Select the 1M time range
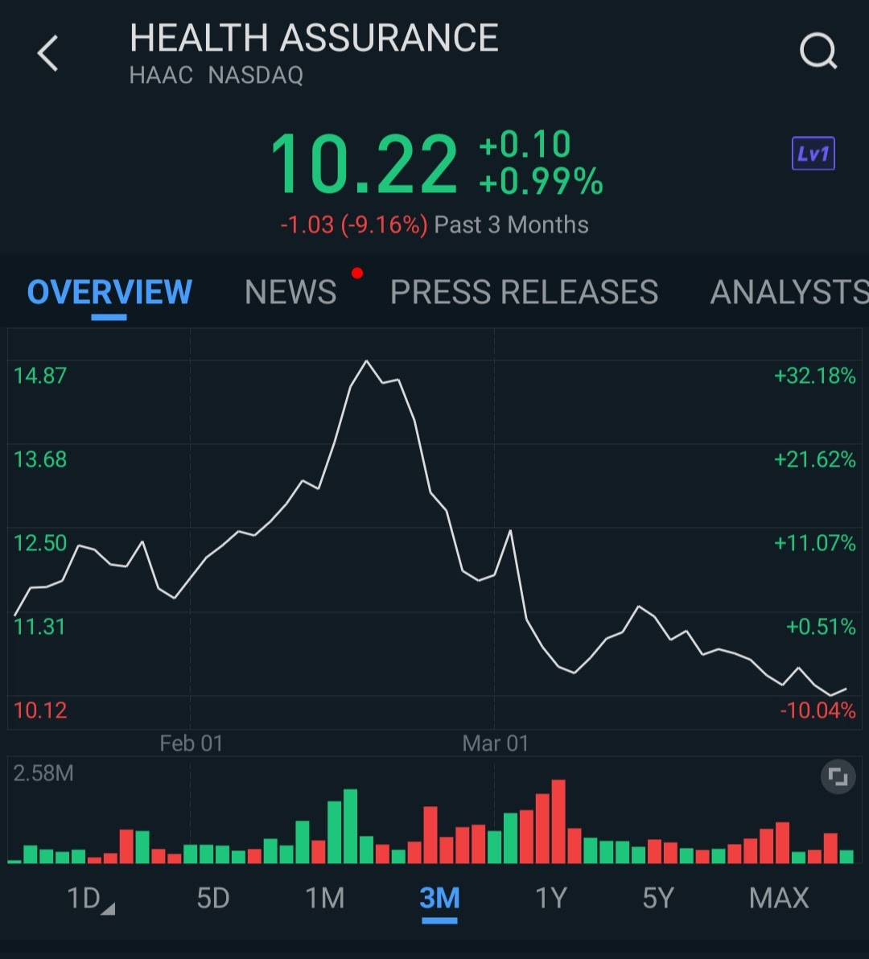Image resolution: width=869 pixels, height=959 pixels. coord(325,899)
